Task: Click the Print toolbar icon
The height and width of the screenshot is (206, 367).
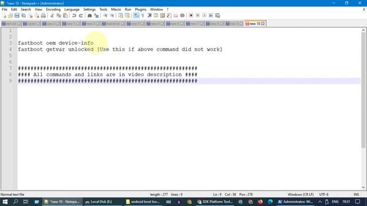Action: (44, 15)
